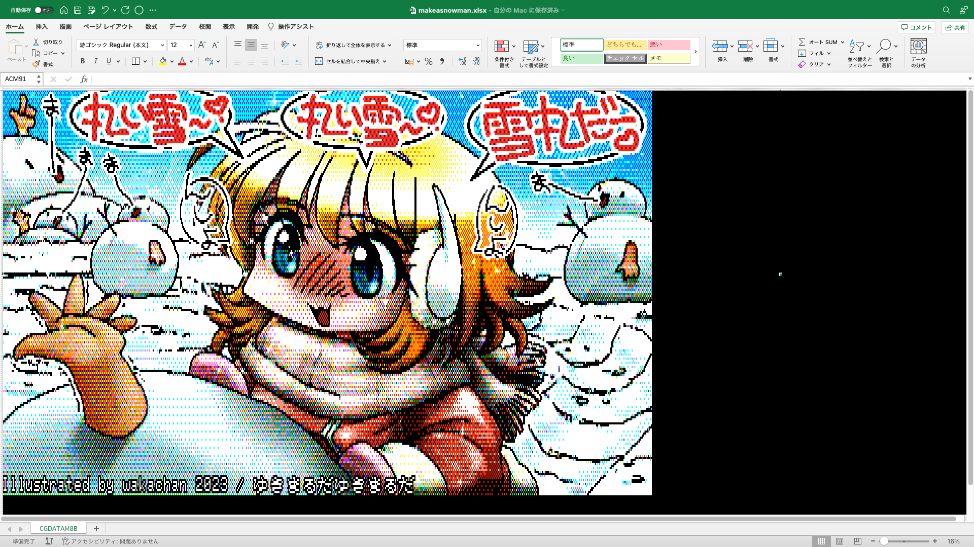Viewport: 974px width, 547px height.
Task: Open オート SUM dropdown arrow
Action: (x=843, y=43)
